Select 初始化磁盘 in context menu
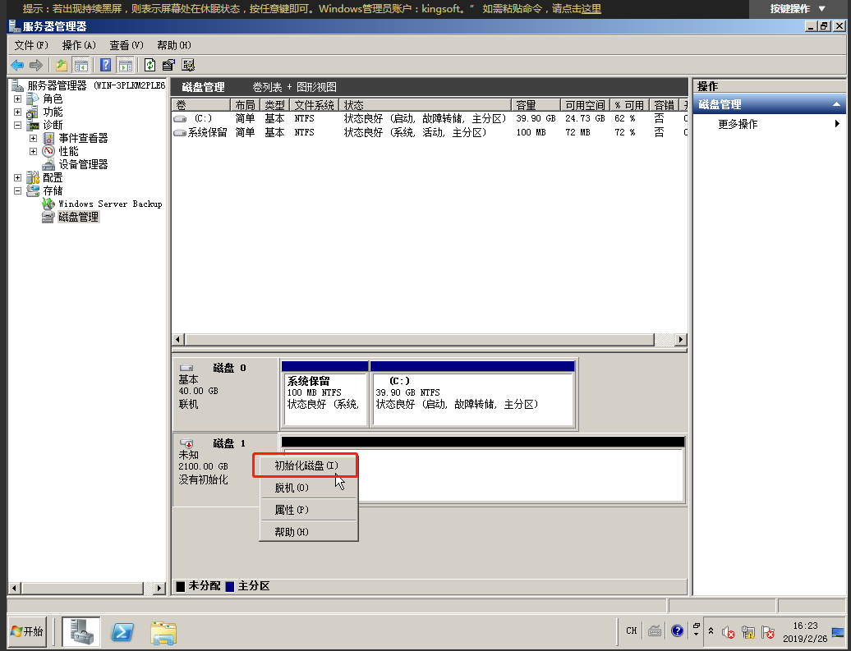Viewport: 851px width, 651px height. 306,465
